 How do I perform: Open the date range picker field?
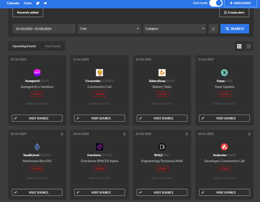click(x=44, y=29)
